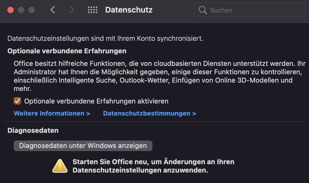Go back to the previous preferences pane
The height and width of the screenshot is (183, 309).
pos(53,10)
